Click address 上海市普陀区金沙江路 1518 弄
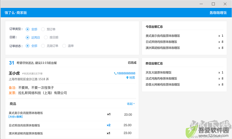Screen dimensions: 232x139 [29, 79]
